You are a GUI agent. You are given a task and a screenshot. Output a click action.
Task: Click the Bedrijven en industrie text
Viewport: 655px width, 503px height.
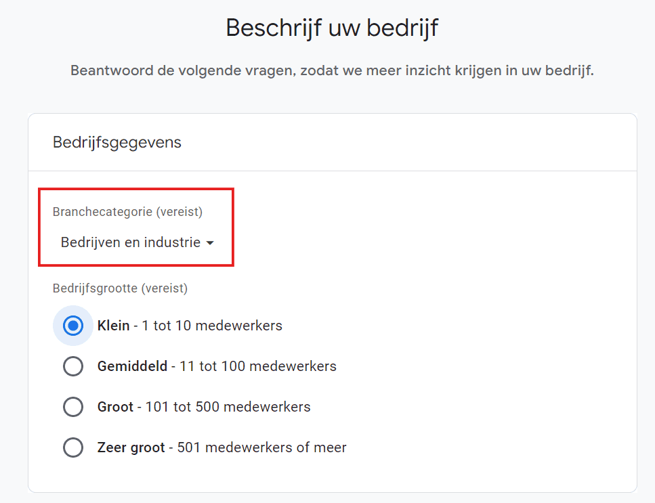click(x=125, y=242)
